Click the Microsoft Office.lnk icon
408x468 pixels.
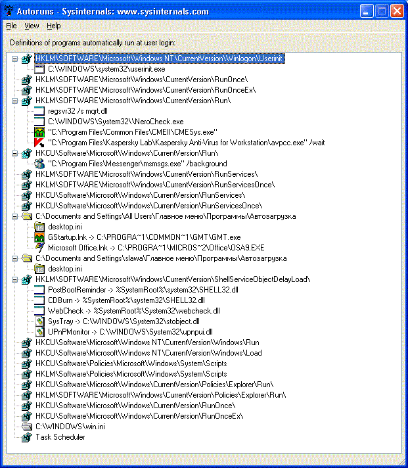pyautogui.click(x=39, y=248)
